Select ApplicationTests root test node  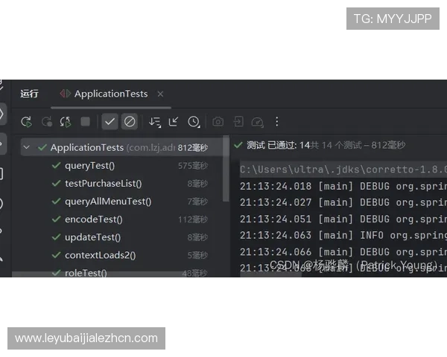click(x=121, y=147)
